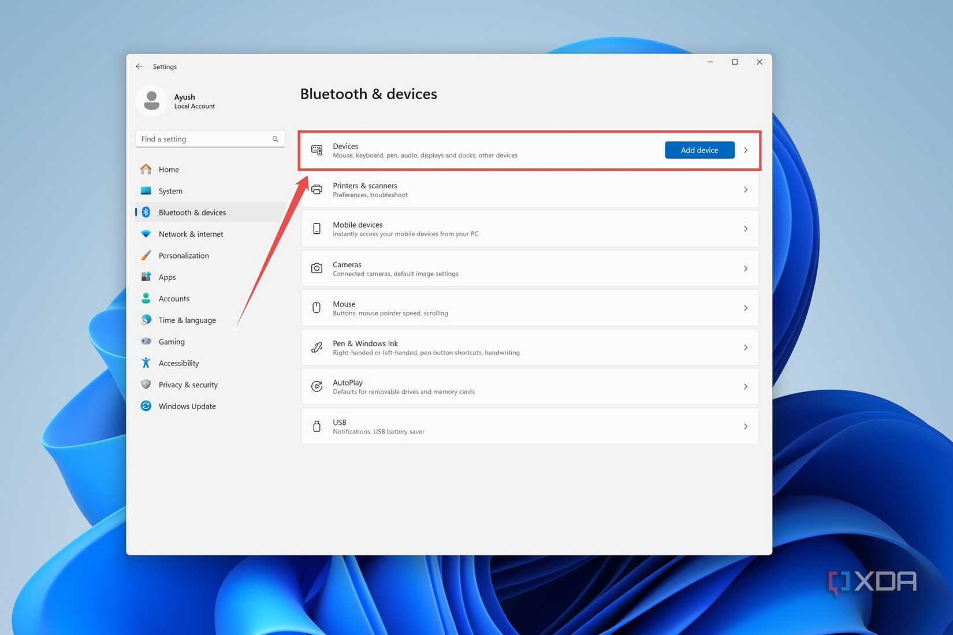Open Network & internet in sidebar
953x635 pixels.
click(191, 234)
